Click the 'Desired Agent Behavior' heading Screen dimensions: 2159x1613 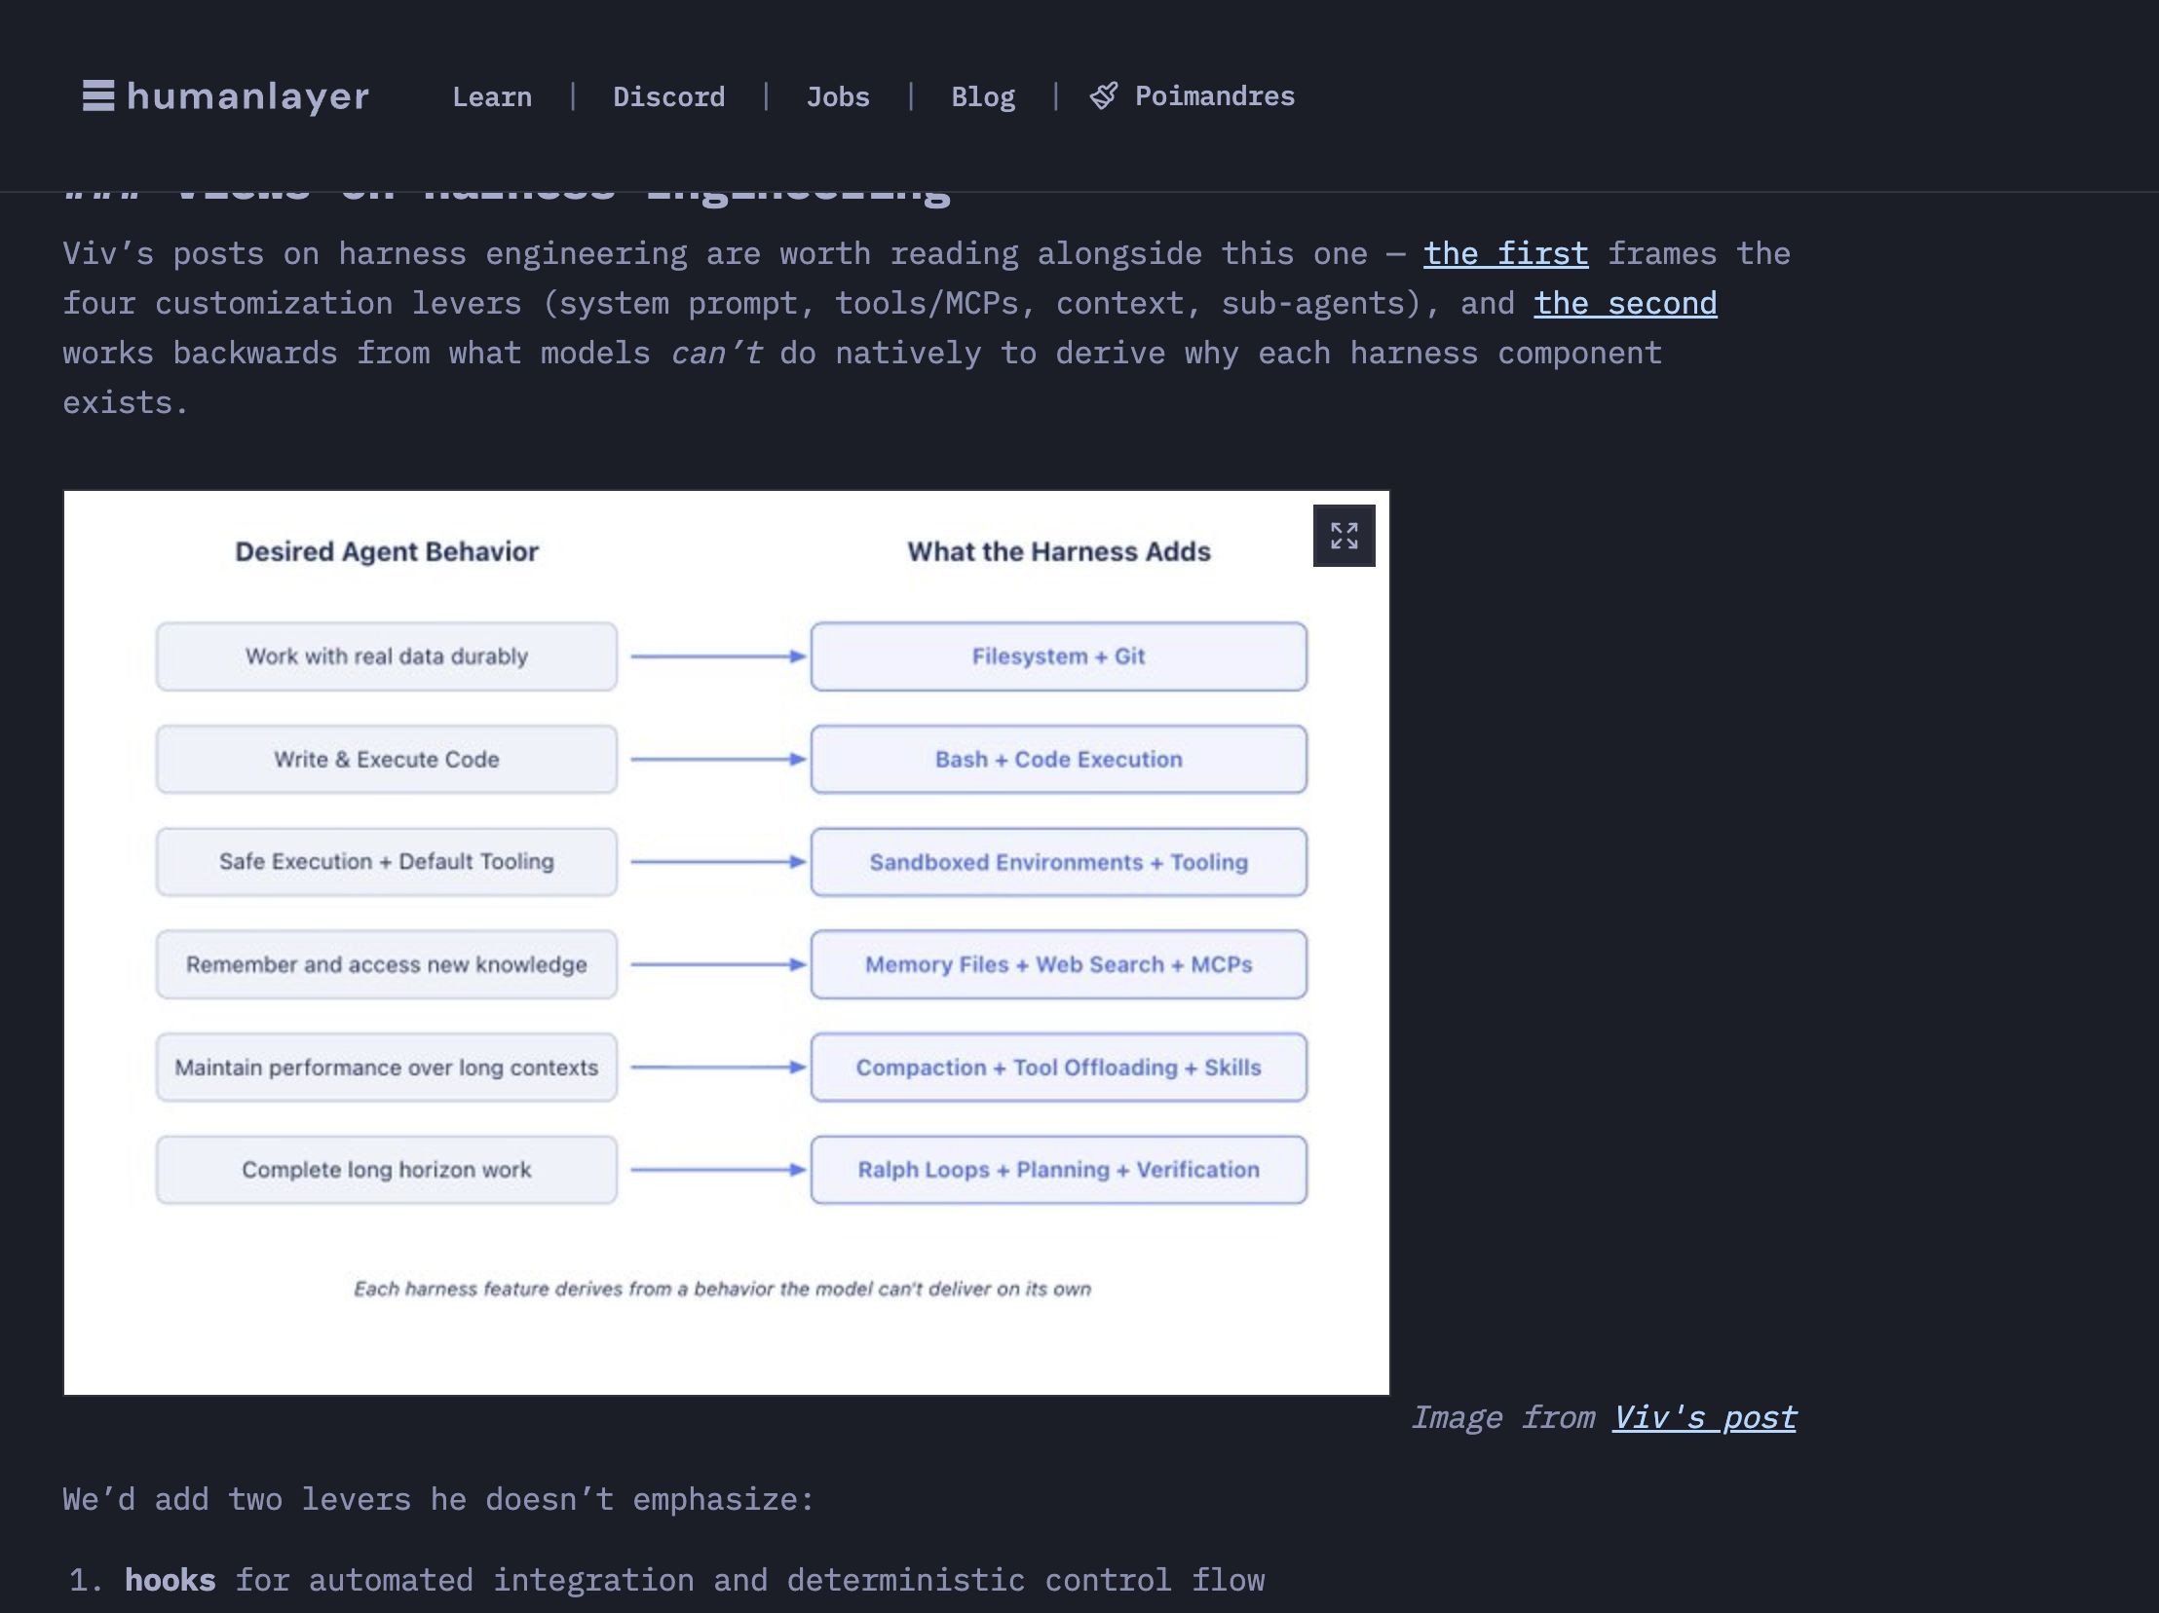[x=387, y=551]
